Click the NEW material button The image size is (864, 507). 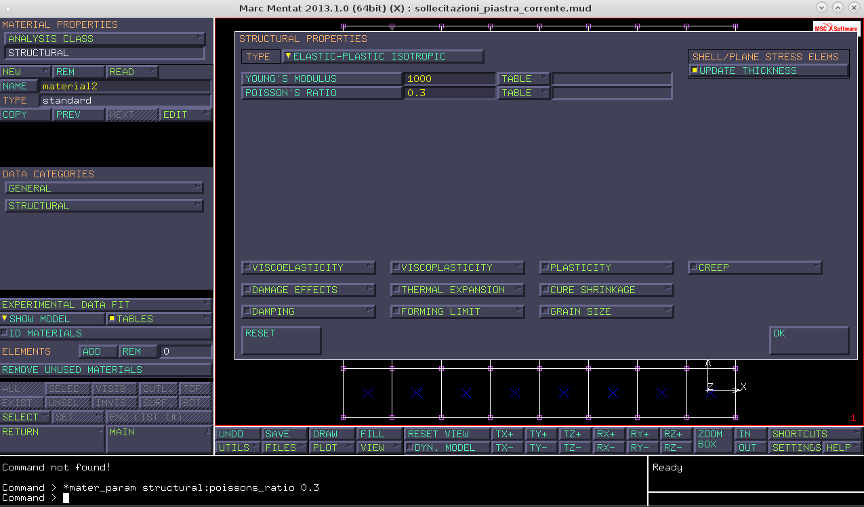26,72
